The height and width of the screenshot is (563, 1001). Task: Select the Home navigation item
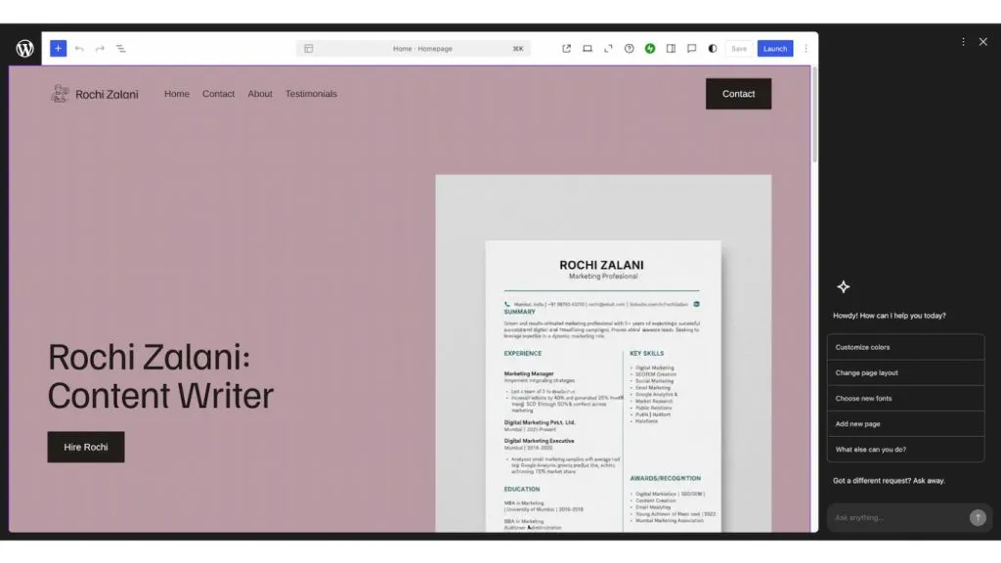click(177, 94)
